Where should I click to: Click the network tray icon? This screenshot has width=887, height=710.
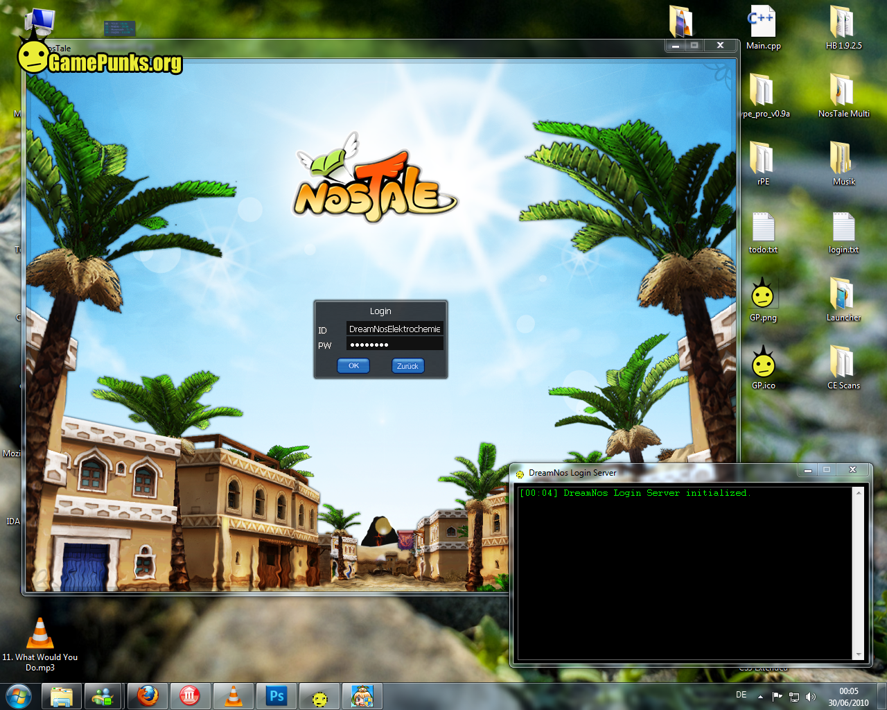pos(794,696)
